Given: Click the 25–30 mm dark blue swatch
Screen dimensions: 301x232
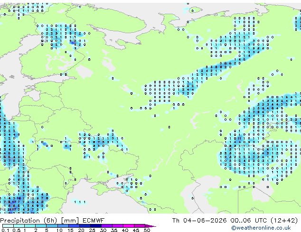Looking at the screenshot, I should click(95, 226).
